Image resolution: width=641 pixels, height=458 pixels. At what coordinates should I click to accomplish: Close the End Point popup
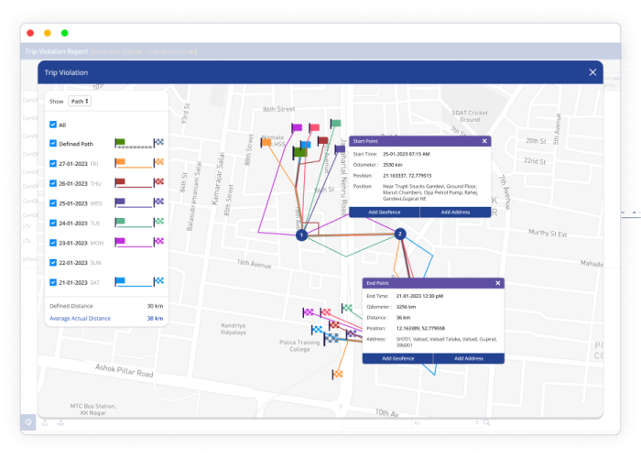coord(497,283)
